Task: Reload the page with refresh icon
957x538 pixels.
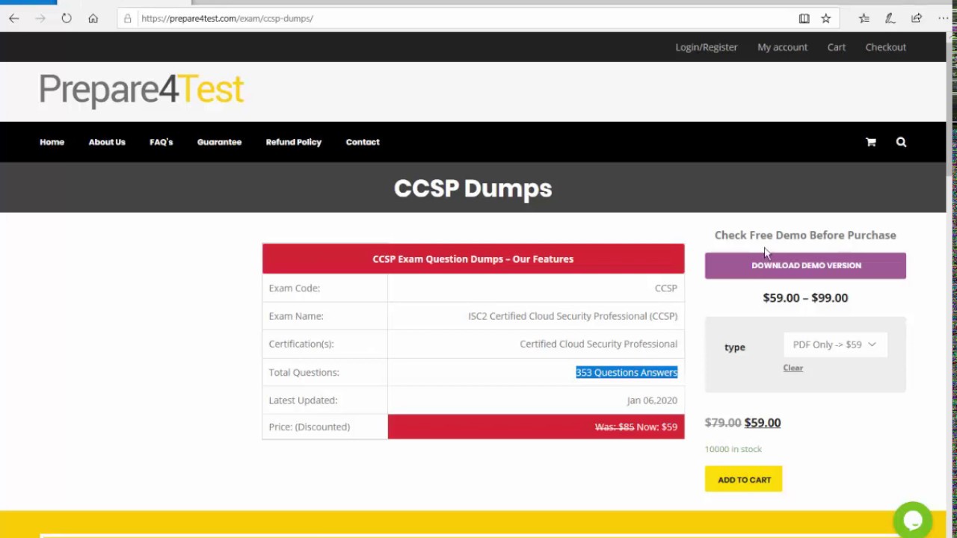Action: point(67,19)
